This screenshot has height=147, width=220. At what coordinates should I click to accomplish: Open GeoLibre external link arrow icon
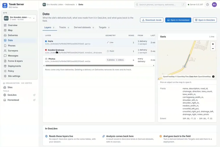[34, 95]
